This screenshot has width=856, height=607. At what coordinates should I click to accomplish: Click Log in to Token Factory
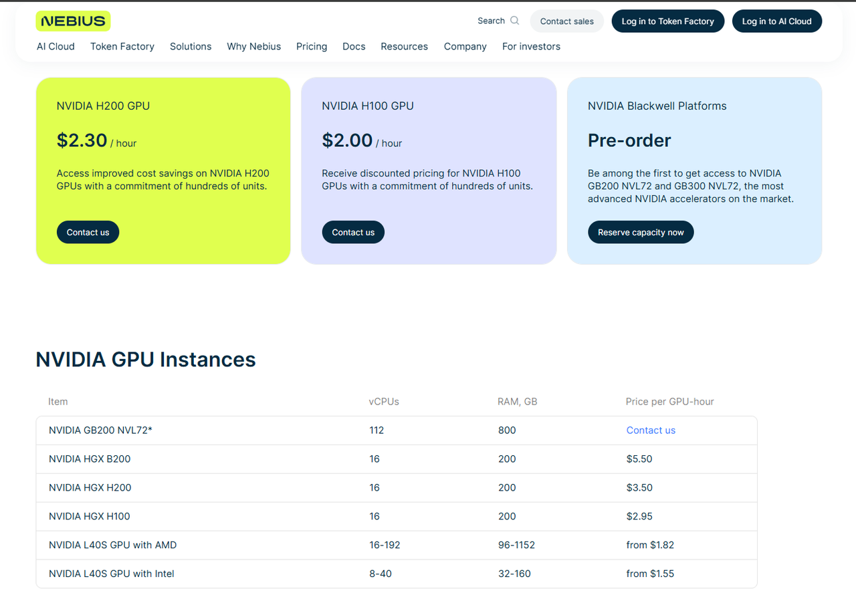tap(668, 21)
